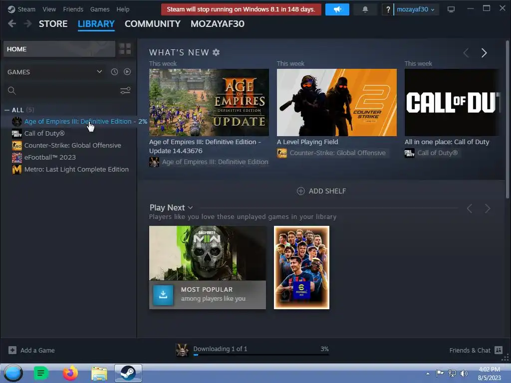Click the blue download install button

pos(163,295)
